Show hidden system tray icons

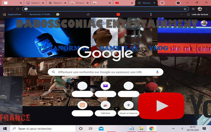click(173, 129)
